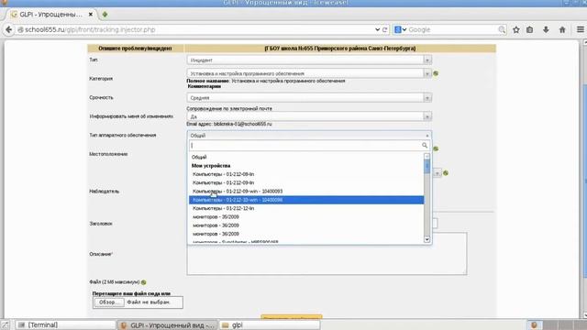Show bookmarks list icon in toolbar
The image size is (587, 330).
[x=530, y=29]
